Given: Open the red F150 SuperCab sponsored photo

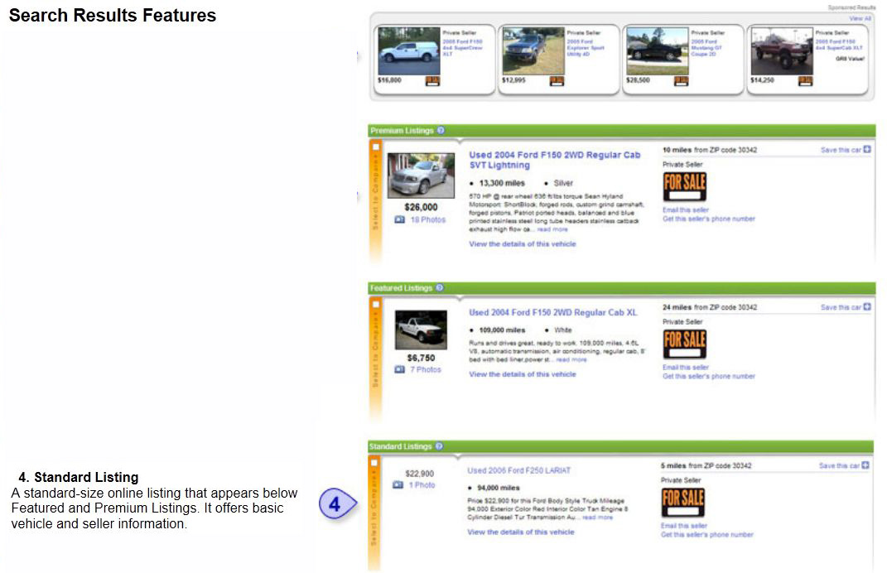Looking at the screenshot, I should coord(782,51).
